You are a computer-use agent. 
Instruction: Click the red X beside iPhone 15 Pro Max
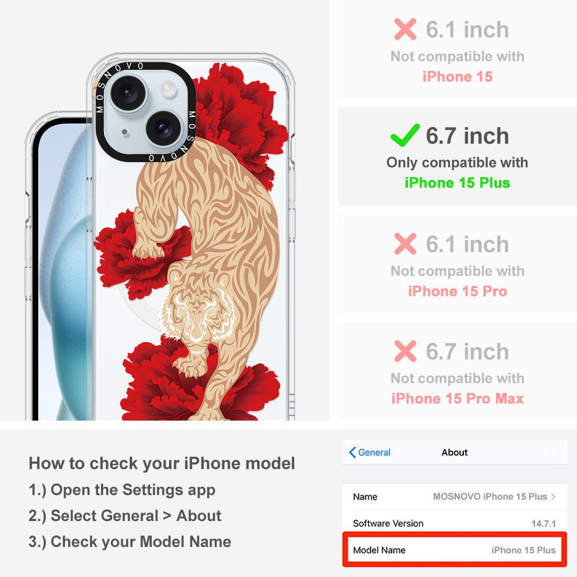coord(405,351)
